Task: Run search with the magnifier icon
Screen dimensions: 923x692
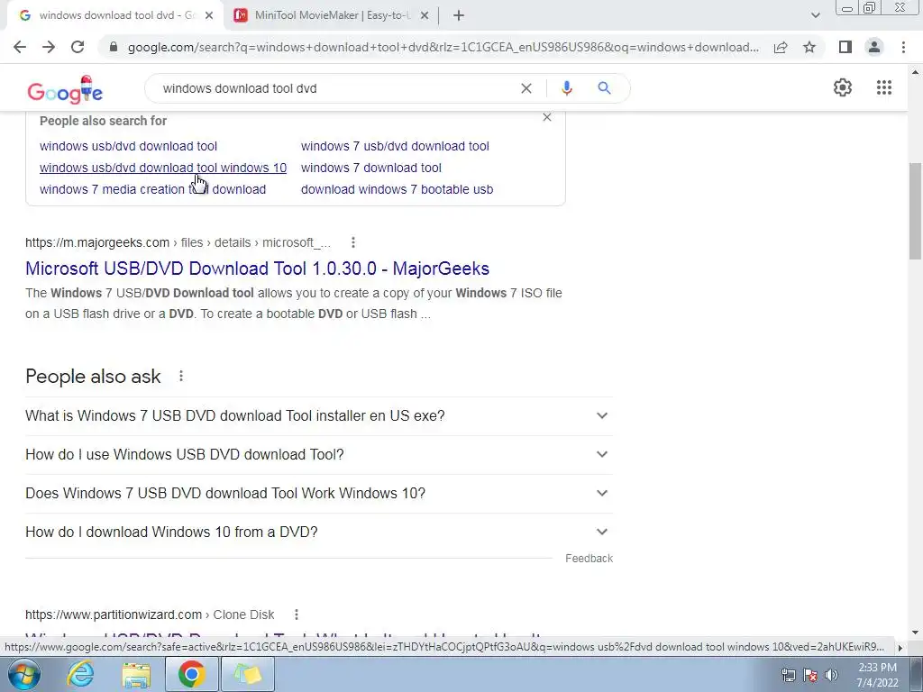Action: [x=604, y=88]
